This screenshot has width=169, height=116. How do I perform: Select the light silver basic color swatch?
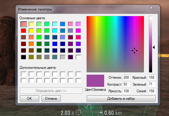tap(63, 57)
